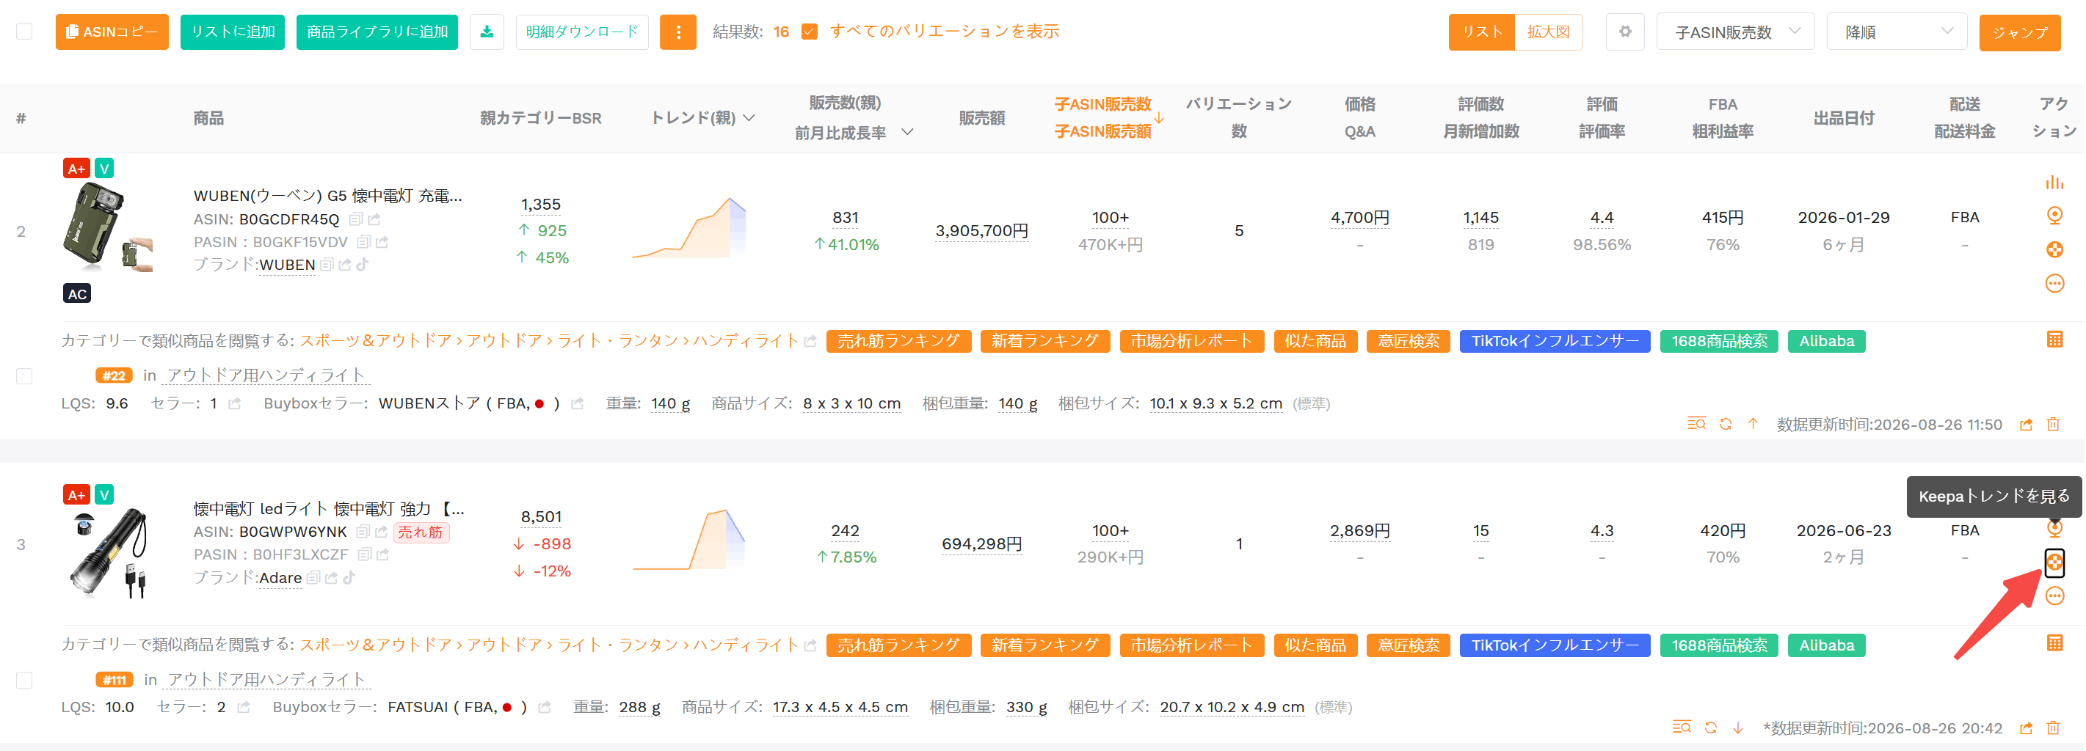Open 市場分析レポート for the WUBEN product
The height and width of the screenshot is (751, 2086).
[x=1191, y=341]
